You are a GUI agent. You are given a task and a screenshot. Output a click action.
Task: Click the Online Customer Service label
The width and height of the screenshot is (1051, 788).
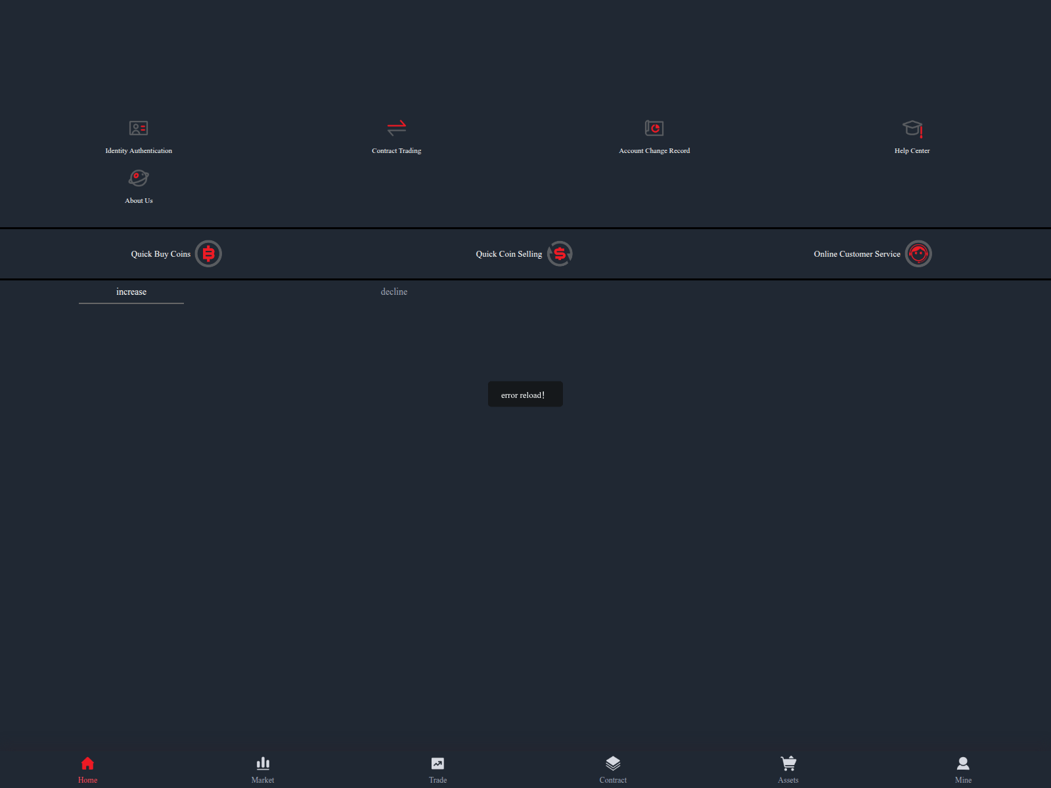[857, 253]
